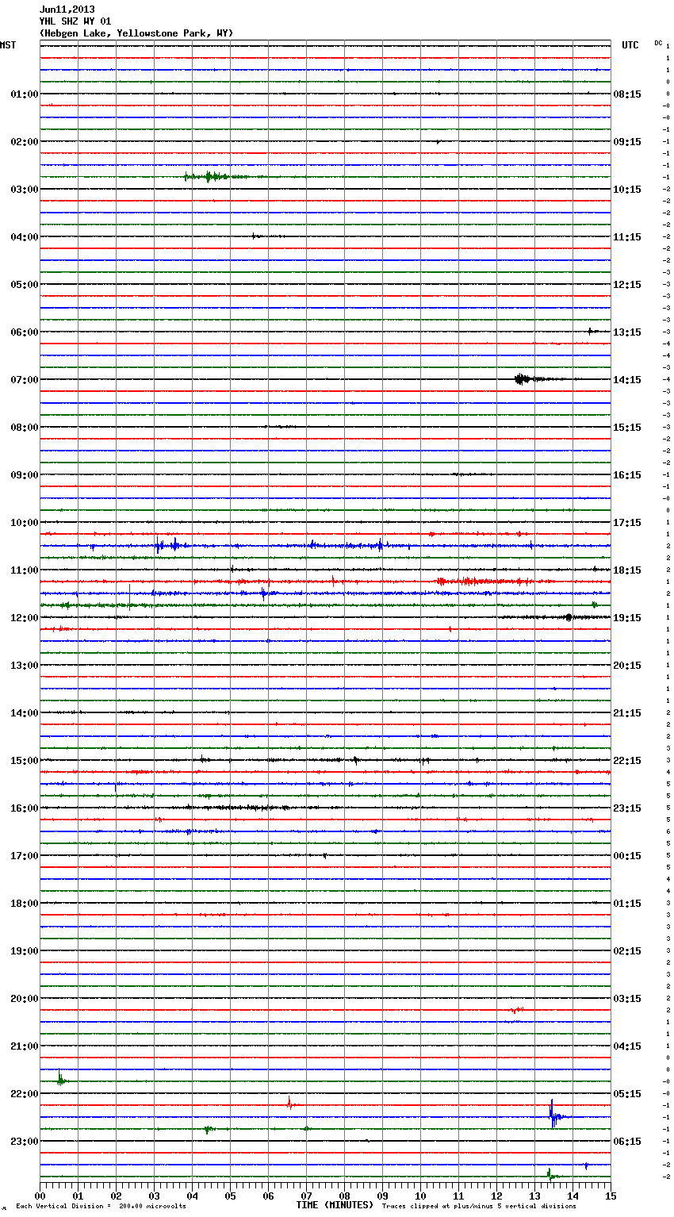
Task: Select the 08:00 MST row label
Action: (x=24, y=428)
